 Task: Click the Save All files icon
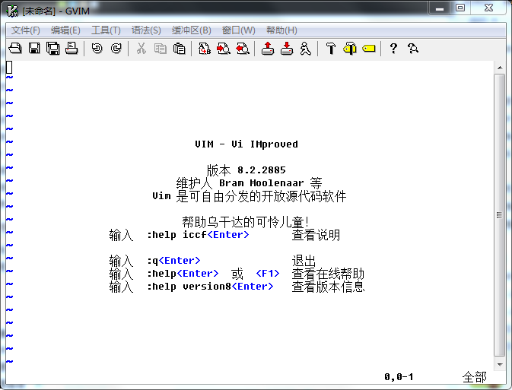coord(53,49)
